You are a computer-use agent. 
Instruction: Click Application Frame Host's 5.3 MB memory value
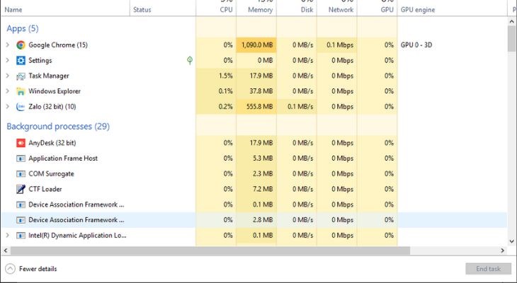click(263, 158)
